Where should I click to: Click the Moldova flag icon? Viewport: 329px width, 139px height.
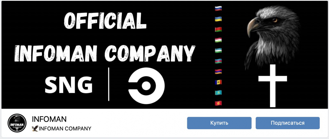pos(219,82)
